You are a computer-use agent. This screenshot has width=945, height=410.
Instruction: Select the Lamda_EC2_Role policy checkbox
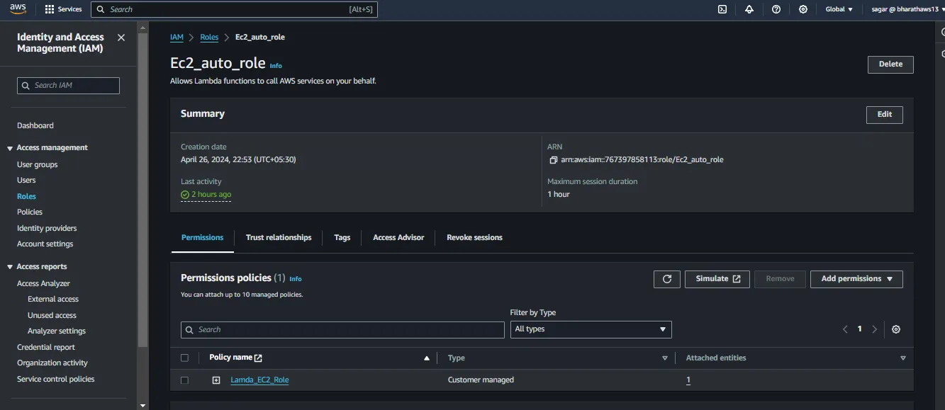tap(185, 380)
